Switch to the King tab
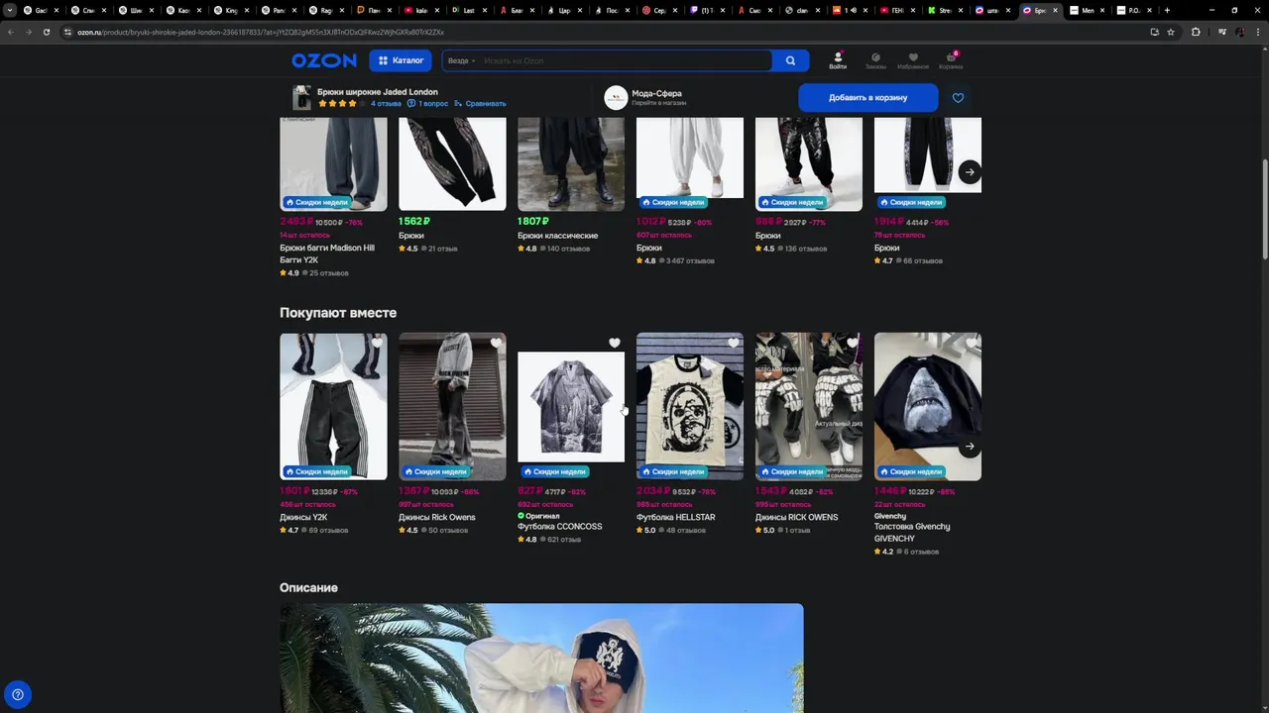 coord(231,10)
